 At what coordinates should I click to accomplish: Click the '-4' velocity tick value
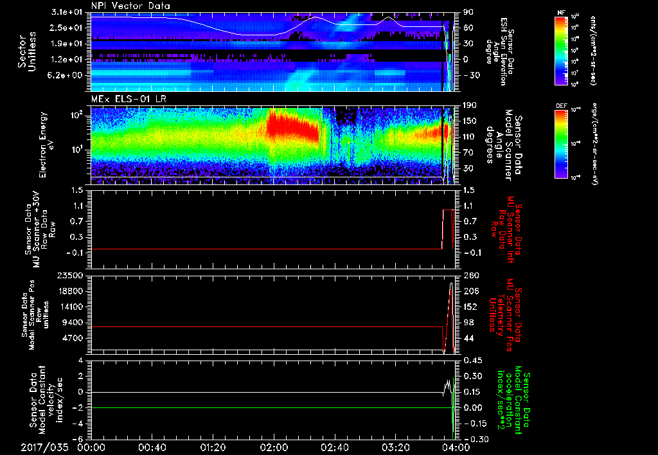(78, 424)
